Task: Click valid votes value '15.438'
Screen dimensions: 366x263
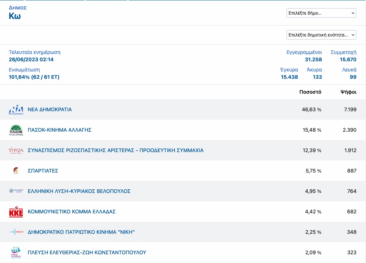Action: click(289, 77)
